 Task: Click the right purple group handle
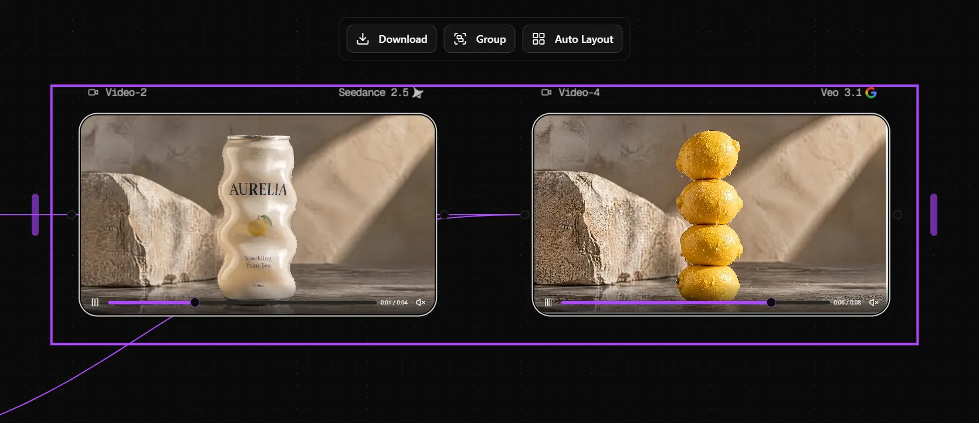(934, 215)
